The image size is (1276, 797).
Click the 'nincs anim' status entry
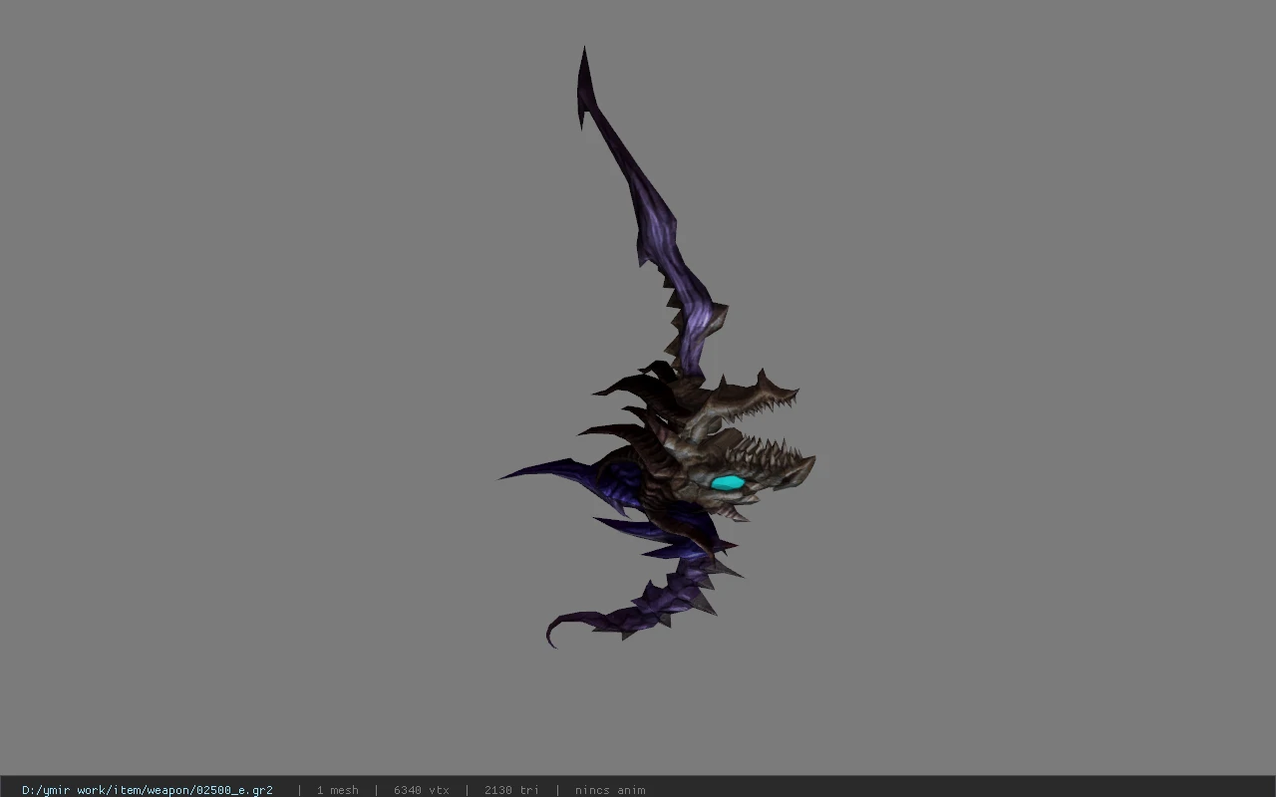(610, 790)
